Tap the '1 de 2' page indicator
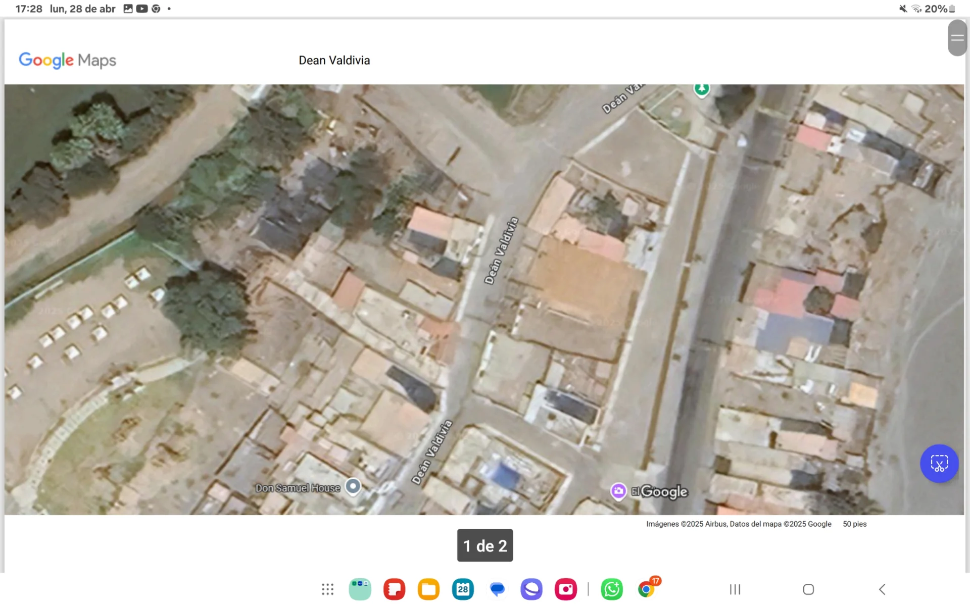This screenshot has width=970, height=606. (x=484, y=545)
